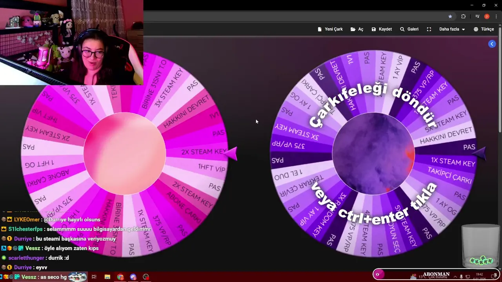This screenshot has width=502, height=282.
Task: Click '1V1' slice on purple wheel
Action: pos(350,60)
